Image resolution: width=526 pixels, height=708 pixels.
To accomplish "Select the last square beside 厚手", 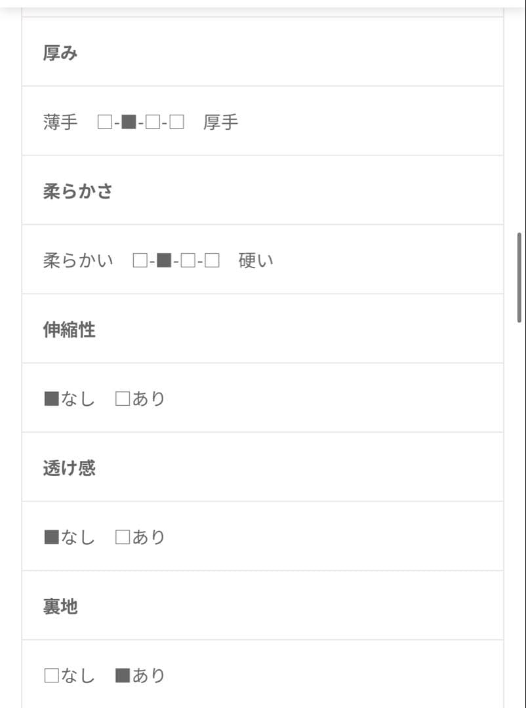I will coord(176,122).
